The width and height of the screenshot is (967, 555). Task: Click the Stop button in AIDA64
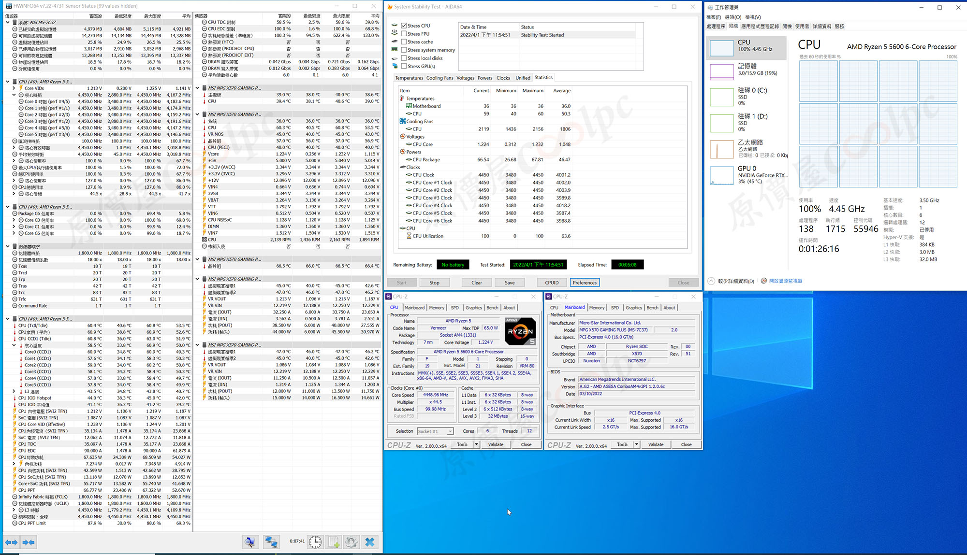click(x=434, y=283)
